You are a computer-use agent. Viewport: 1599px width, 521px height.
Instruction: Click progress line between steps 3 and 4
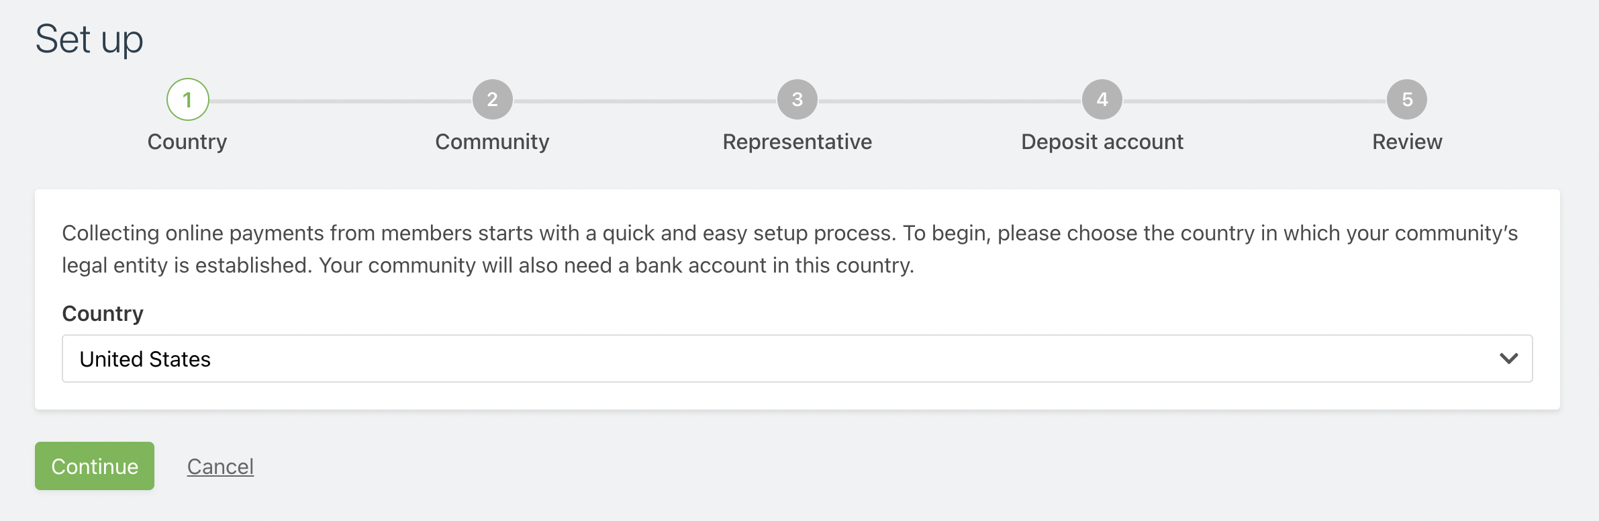pyautogui.click(x=950, y=101)
